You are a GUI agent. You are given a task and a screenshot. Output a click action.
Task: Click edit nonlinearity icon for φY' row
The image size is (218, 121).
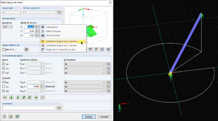click(x=108, y=87)
